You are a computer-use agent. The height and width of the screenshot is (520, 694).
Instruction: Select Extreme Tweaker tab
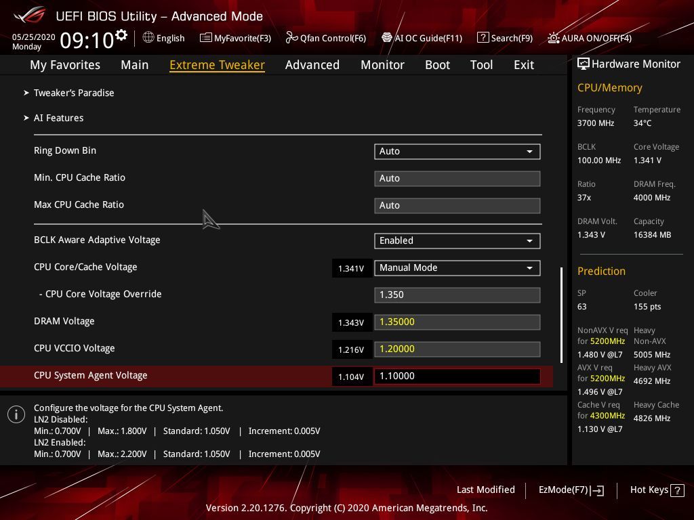[218, 65]
